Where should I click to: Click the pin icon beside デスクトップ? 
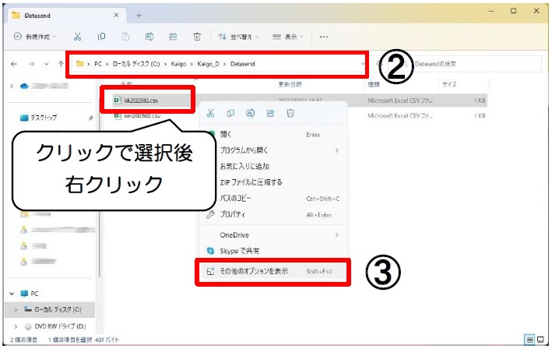91,118
